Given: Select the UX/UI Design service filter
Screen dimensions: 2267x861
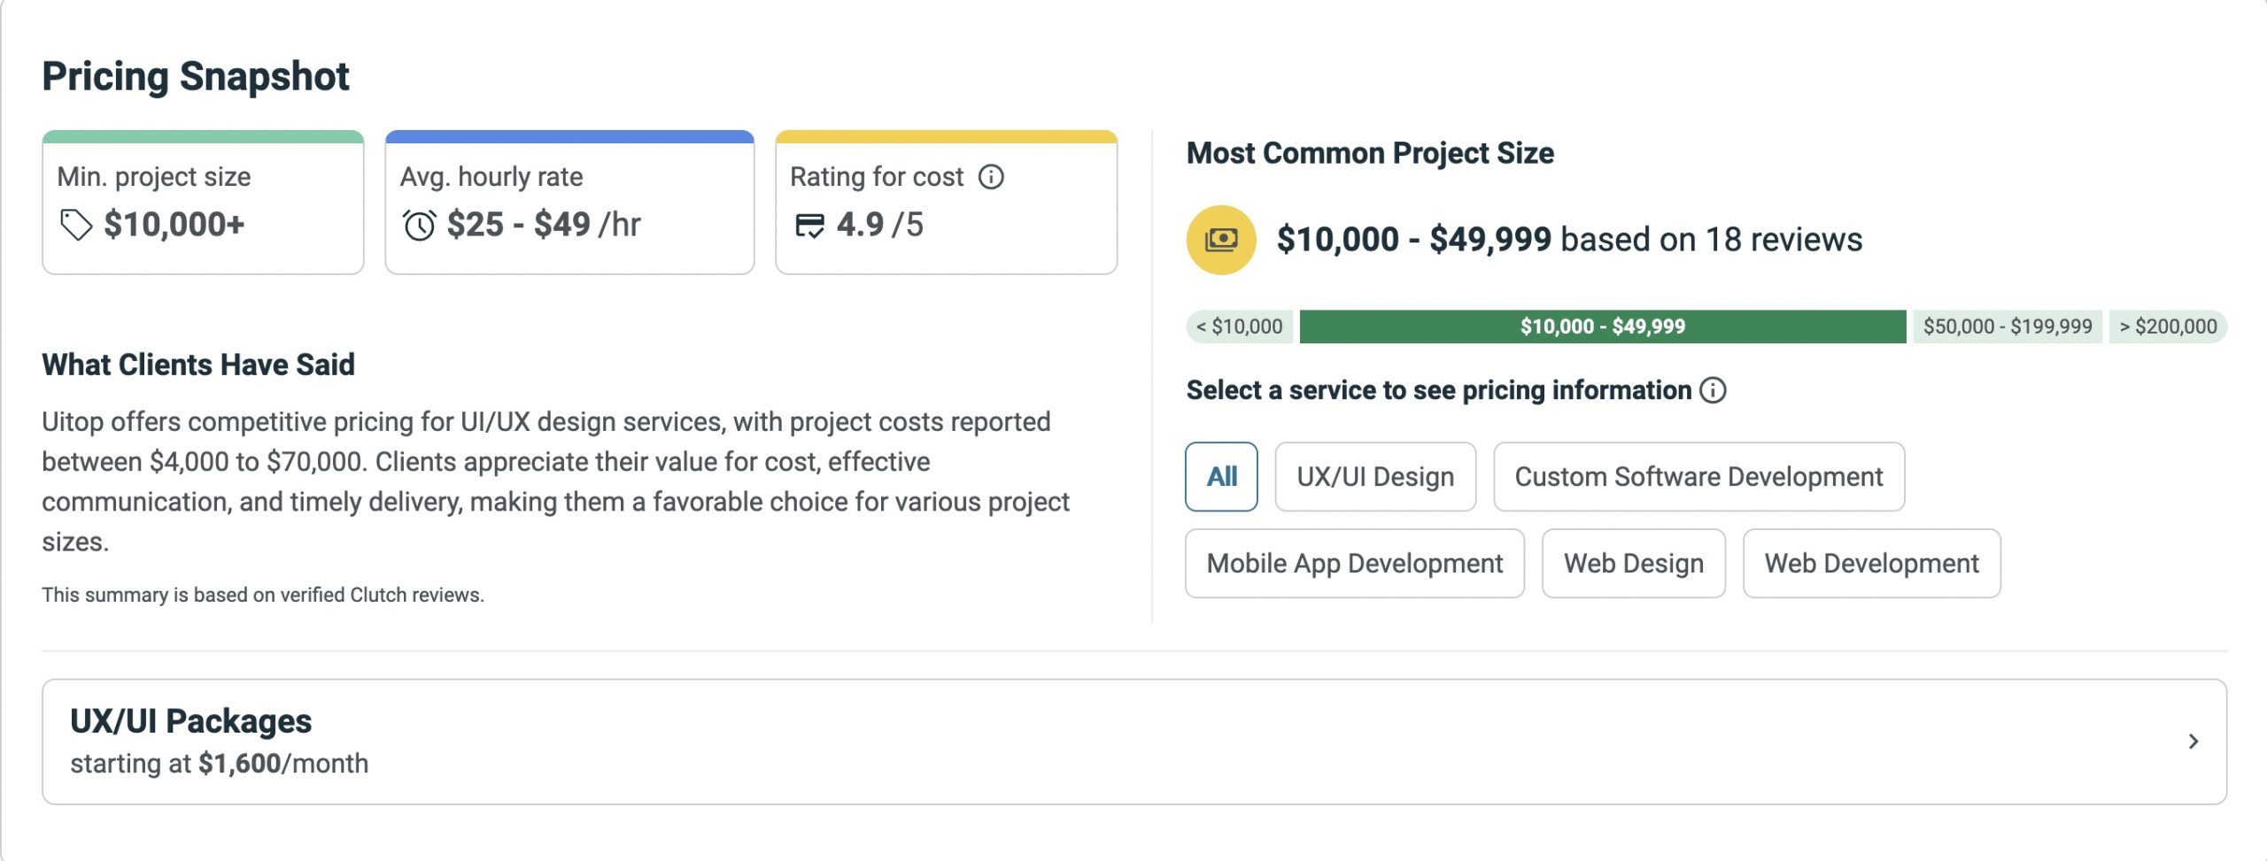Looking at the screenshot, I should [x=1375, y=477].
